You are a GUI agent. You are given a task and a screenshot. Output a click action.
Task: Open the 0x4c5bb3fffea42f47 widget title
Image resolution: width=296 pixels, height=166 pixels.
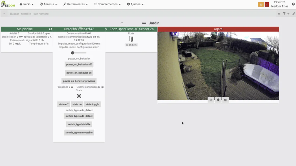tap(79, 29)
